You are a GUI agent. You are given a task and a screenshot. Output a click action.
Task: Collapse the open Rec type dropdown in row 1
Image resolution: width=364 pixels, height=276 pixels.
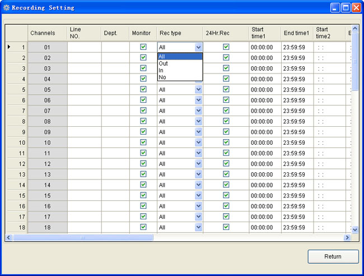point(198,48)
